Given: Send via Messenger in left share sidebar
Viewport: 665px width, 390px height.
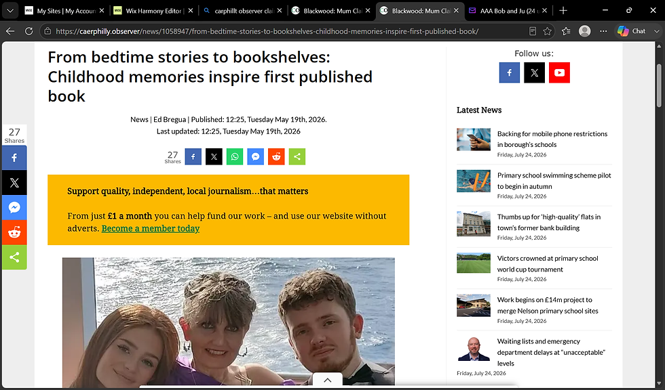Looking at the screenshot, I should (x=14, y=208).
